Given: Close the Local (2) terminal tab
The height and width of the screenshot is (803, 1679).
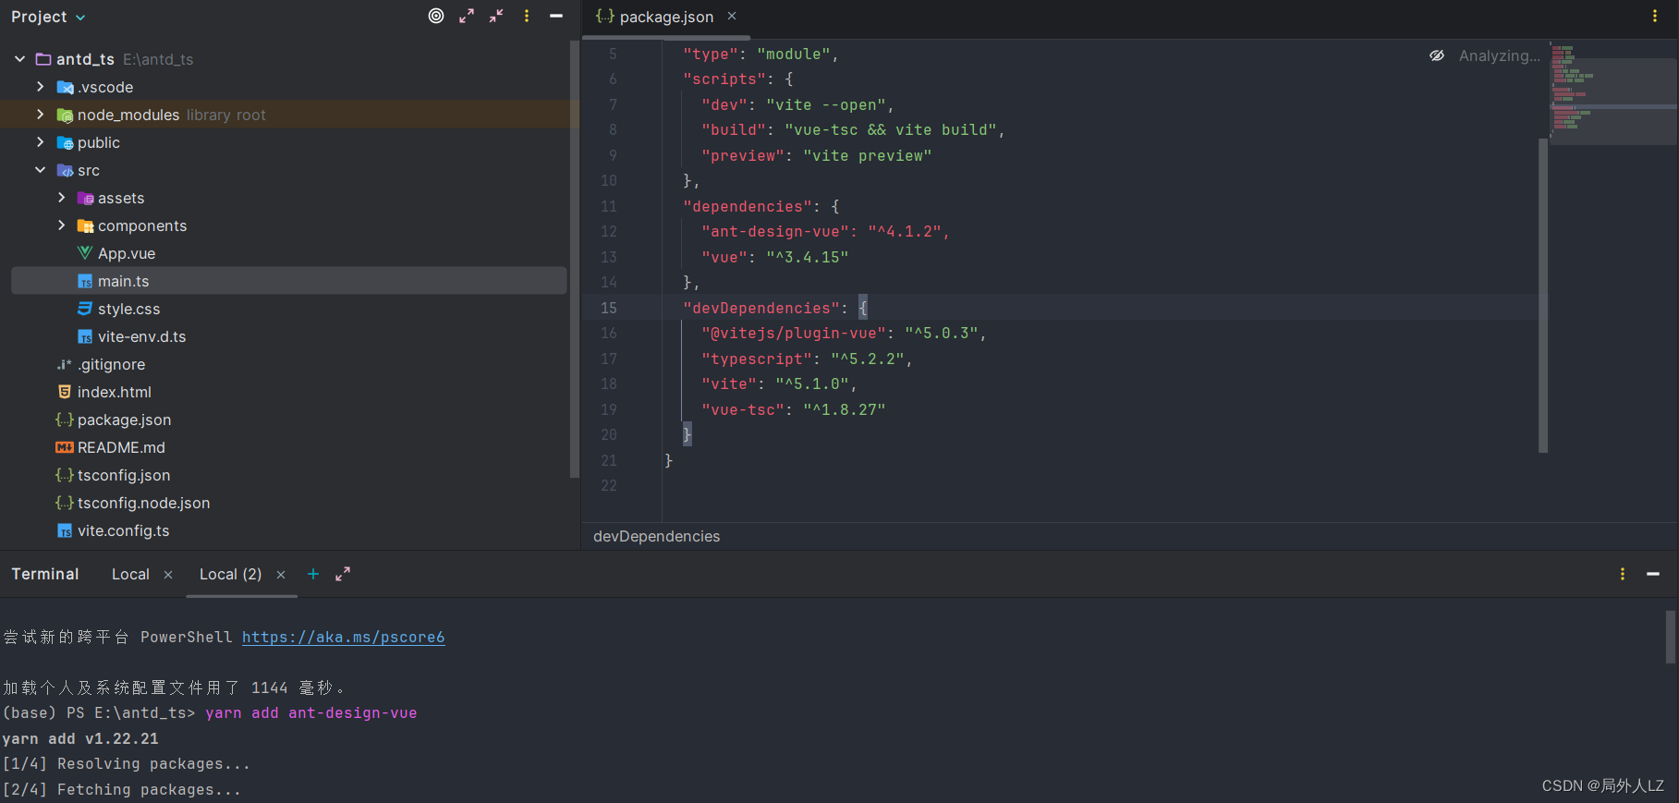Looking at the screenshot, I should (281, 575).
